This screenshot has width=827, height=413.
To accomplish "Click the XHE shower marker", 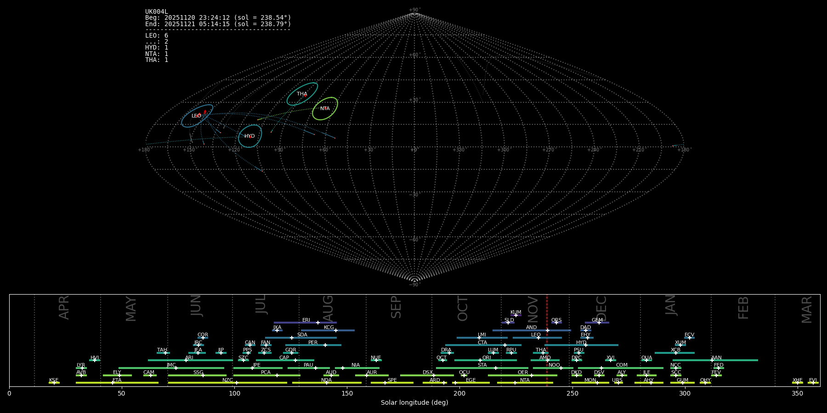I will pyautogui.click(x=797, y=383).
